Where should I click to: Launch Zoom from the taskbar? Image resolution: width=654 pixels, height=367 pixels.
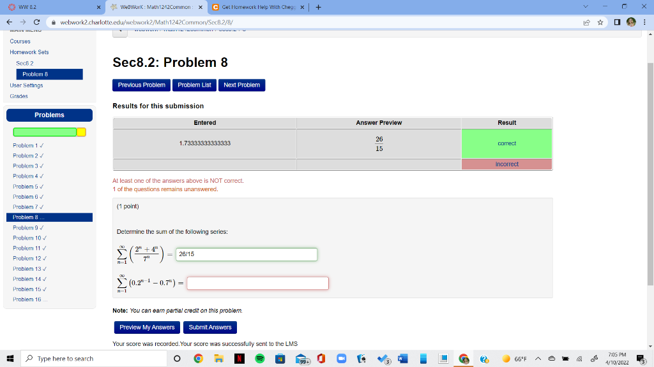(x=342, y=359)
